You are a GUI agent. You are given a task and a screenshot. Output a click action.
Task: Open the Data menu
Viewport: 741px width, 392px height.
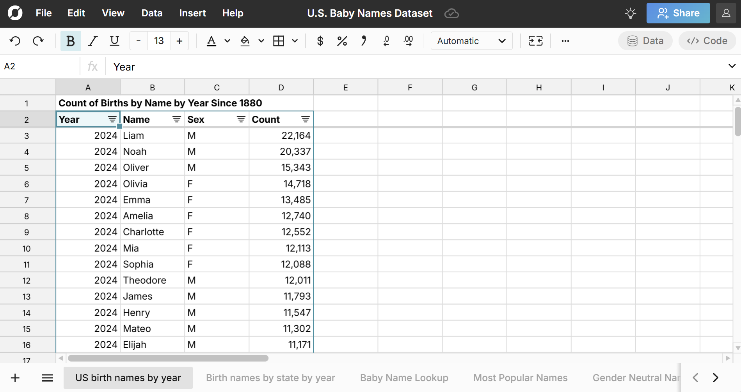click(152, 13)
